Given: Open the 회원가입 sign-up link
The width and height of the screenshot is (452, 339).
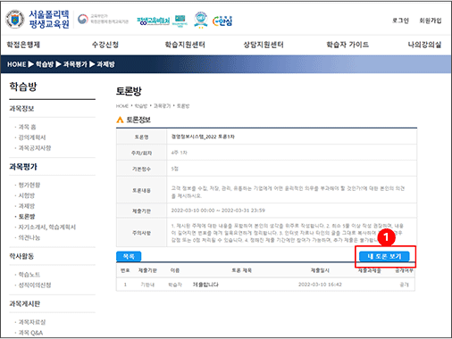Looking at the screenshot, I should coord(431,21).
